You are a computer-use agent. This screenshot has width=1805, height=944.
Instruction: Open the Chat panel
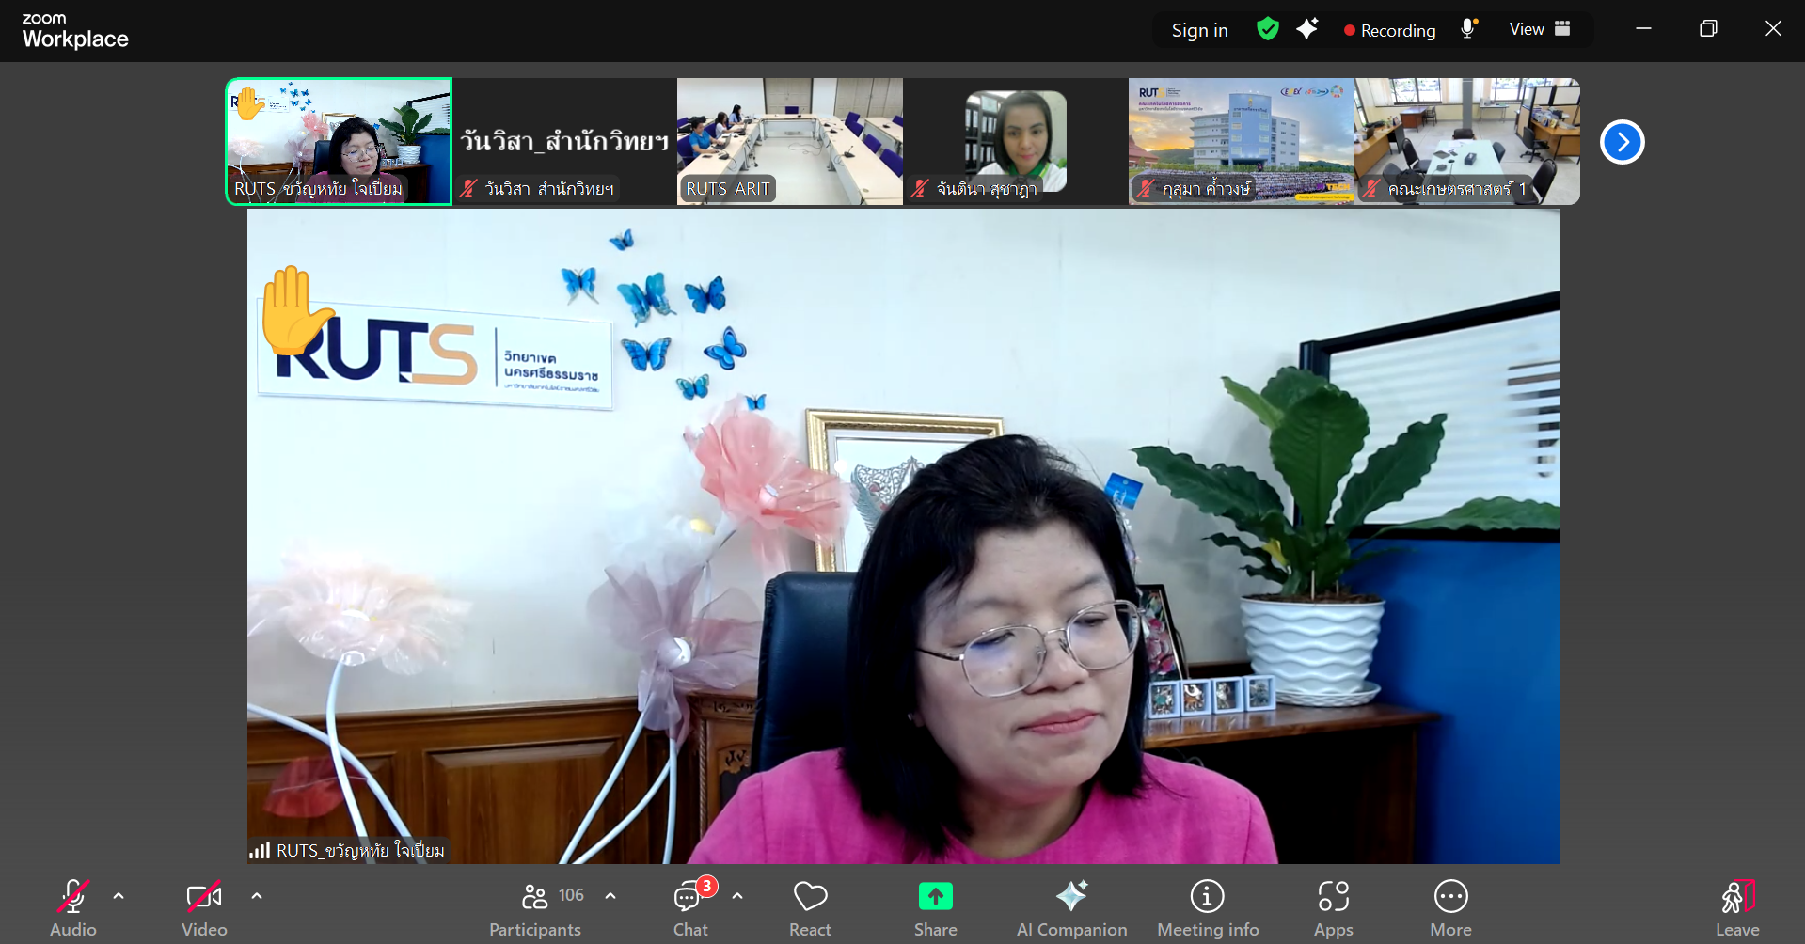[x=689, y=898]
